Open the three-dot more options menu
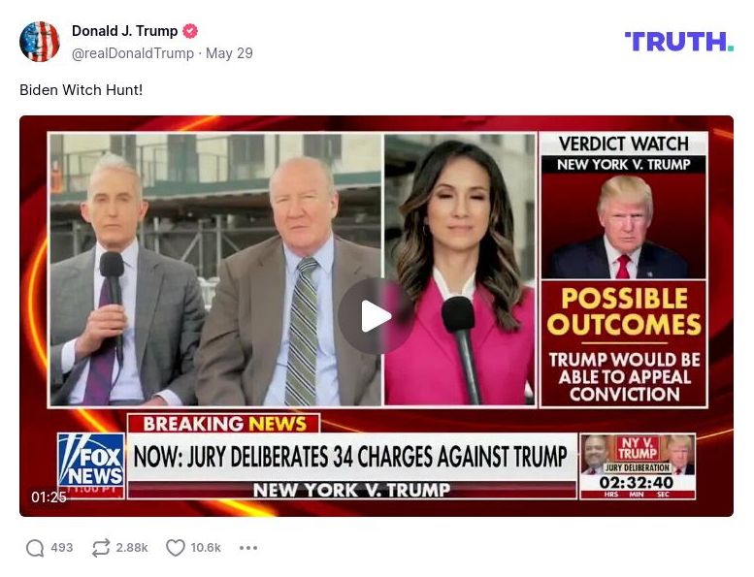The width and height of the screenshot is (754, 577). (x=248, y=548)
